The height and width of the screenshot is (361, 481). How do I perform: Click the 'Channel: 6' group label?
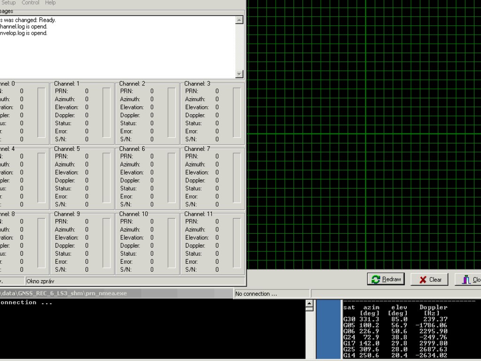tap(132, 149)
